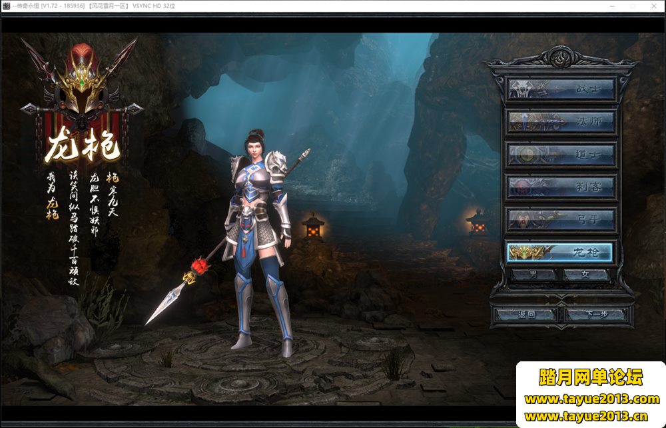Click the 风花雪月一区 server name in title bar
Screen dimensions: 666x428
click(x=109, y=6)
